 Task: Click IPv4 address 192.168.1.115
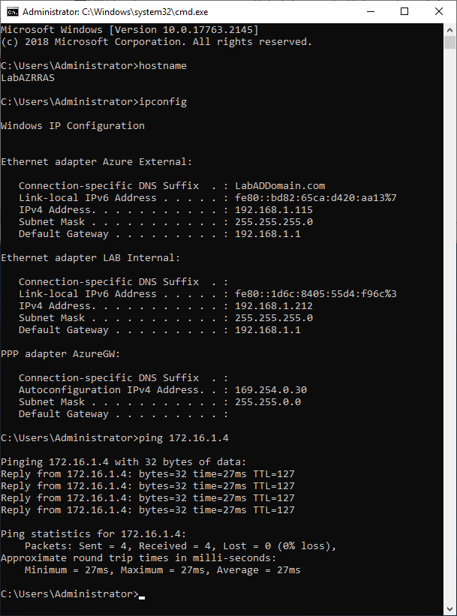coord(274,210)
